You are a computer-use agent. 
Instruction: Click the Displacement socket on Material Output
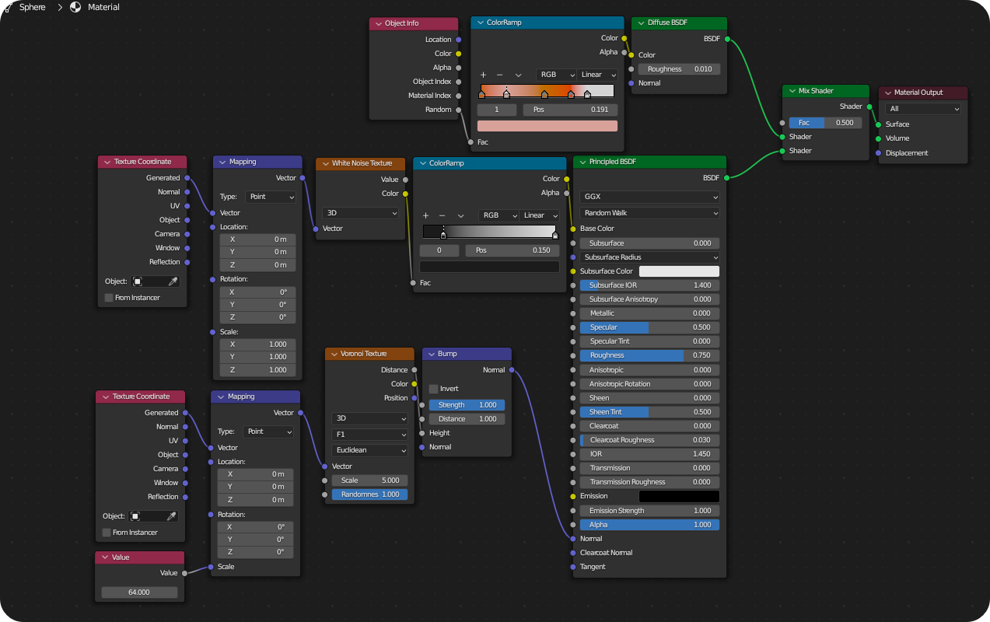tap(878, 153)
